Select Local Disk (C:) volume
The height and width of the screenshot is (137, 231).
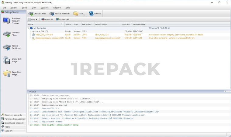click(x=42, y=31)
